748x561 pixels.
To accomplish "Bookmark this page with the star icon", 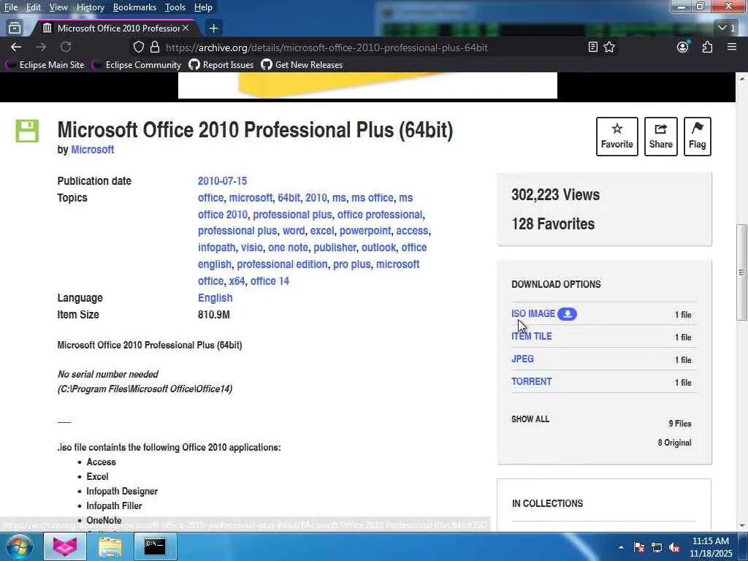I will coord(609,47).
